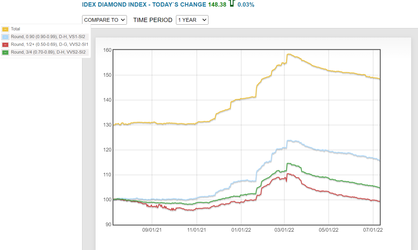This screenshot has width=418, height=250.
Task: Select legend entry Round, 0.90 (0.90-0.99), D-H, VS1-SI2
Action: pos(48,37)
